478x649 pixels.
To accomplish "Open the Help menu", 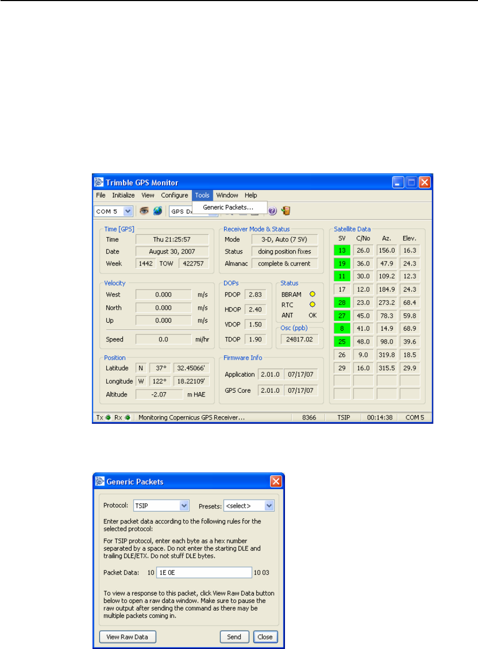I will tap(251, 195).
